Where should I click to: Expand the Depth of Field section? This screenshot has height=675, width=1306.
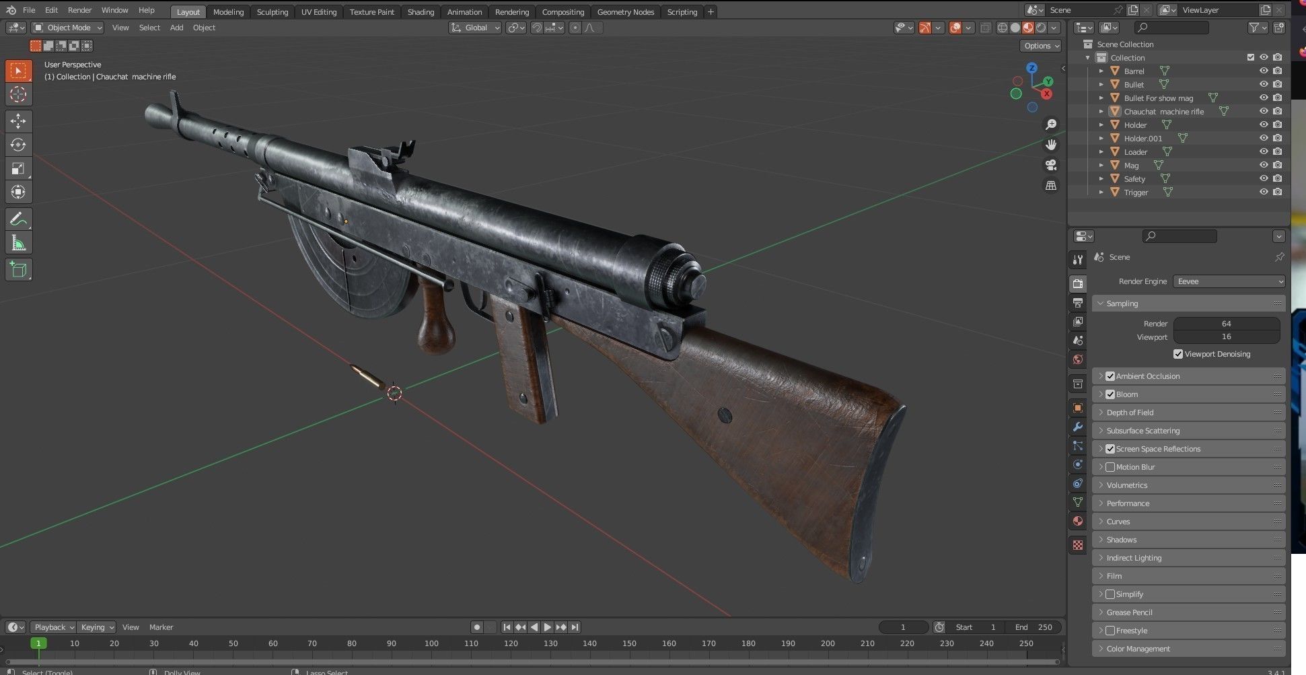click(1101, 412)
